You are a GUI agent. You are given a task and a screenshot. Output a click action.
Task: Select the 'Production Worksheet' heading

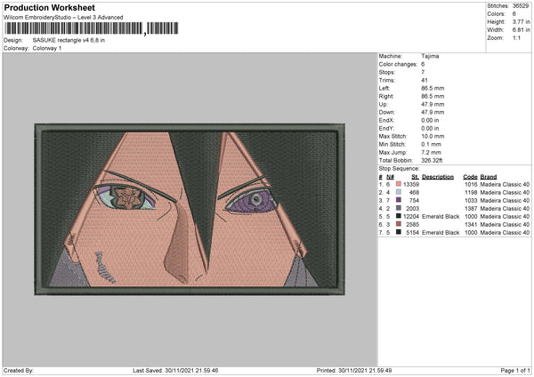[x=50, y=7]
